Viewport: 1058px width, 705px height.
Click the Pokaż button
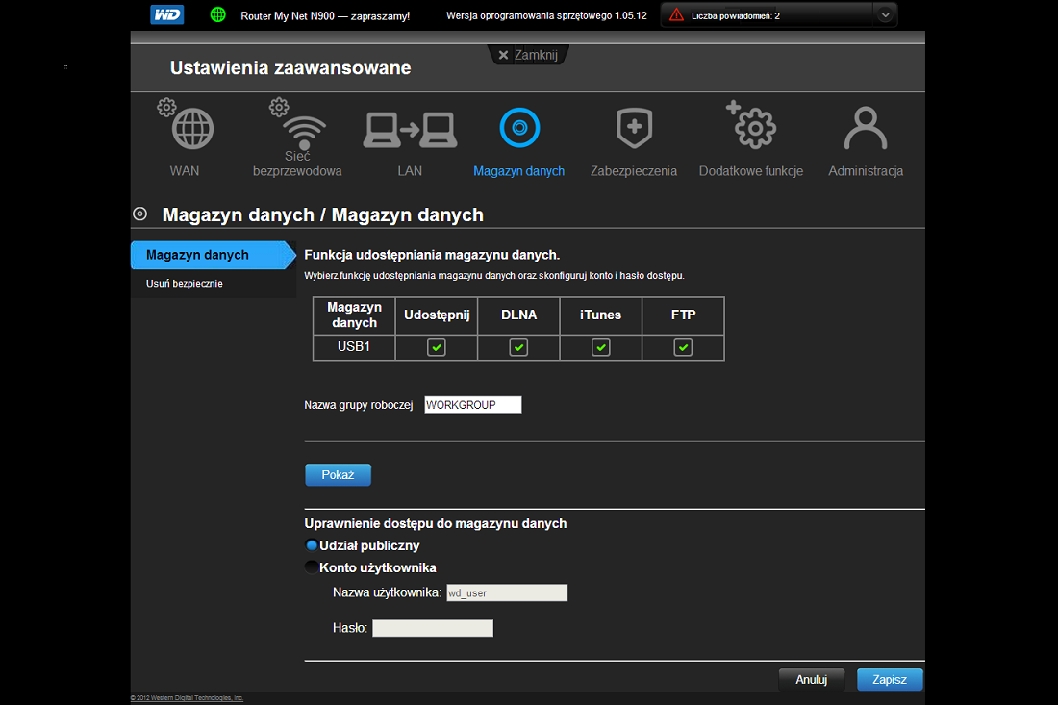tap(338, 475)
